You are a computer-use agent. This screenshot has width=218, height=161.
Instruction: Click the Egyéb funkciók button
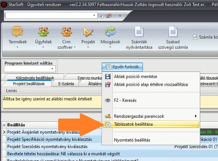(x=122, y=67)
